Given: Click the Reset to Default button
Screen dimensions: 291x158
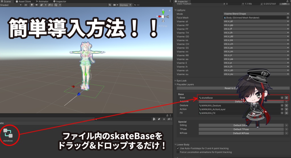Looking at the screenshot, I should pos(233,88).
